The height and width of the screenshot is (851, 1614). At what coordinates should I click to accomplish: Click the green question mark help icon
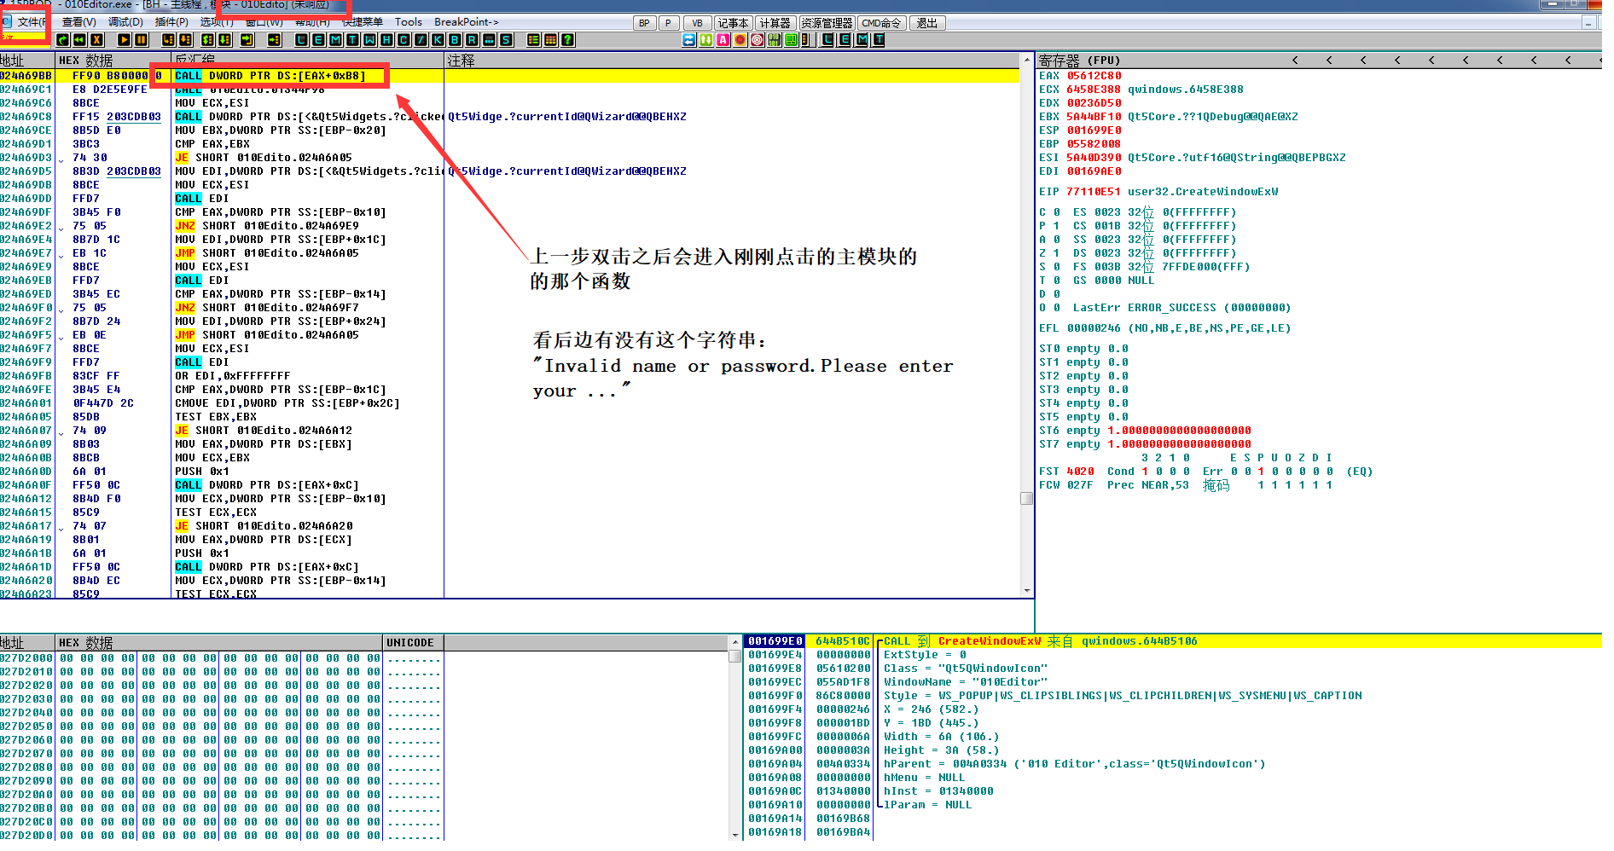coord(567,39)
